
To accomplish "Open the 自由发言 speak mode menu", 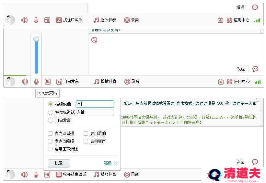I will coord(67,82).
